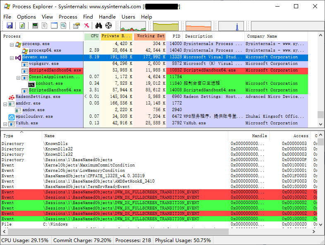Image resolution: width=325 pixels, height=245 pixels.
Task: Sort handles by the Access column header
Action: point(290,136)
